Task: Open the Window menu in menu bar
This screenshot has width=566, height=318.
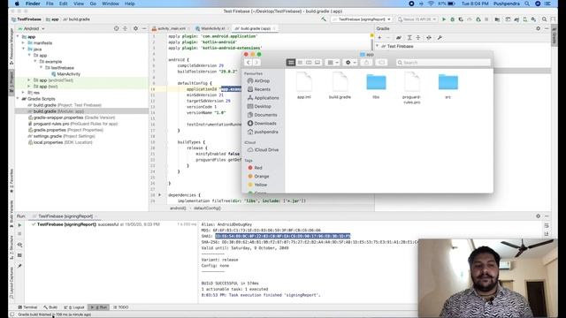Action: (x=111, y=4)
